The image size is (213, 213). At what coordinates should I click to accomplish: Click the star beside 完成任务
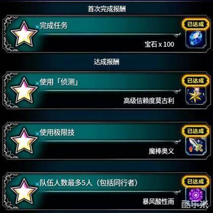pos(24,34)
